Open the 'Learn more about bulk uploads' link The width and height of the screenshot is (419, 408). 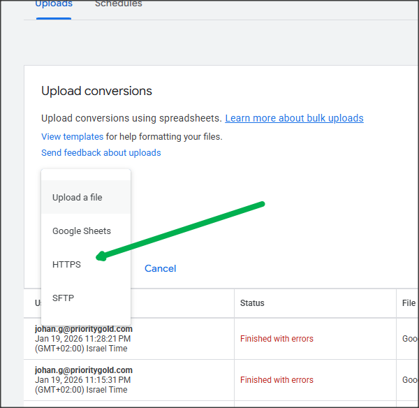point(294,118)
